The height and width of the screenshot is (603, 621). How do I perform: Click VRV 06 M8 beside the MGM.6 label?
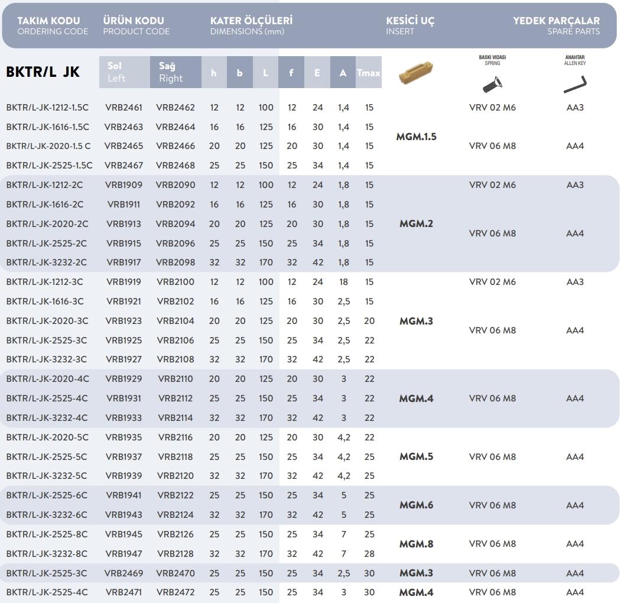coord(492,505)
